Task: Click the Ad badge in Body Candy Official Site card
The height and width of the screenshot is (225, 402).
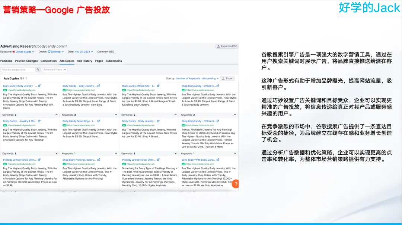Action: point(124,90)
